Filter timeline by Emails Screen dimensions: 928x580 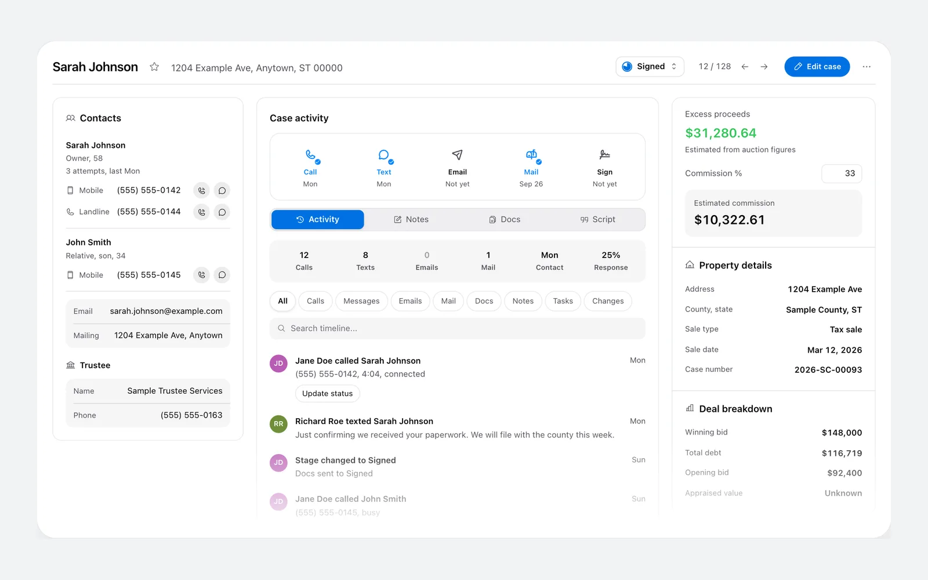click(411, 301)
